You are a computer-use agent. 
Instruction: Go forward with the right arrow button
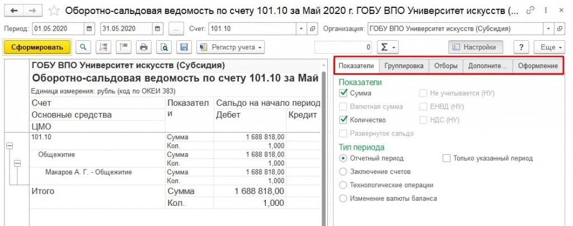(32, 11)
